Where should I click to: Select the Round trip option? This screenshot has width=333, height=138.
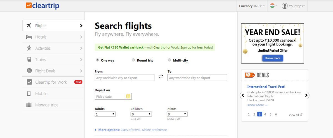133,60
